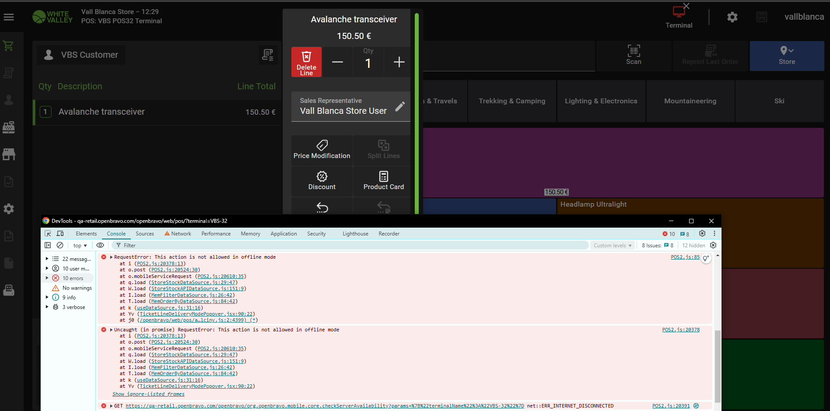Edit the Sales Representative with pencil icon
Image resolution: width=830 pixels, height=411 pixels.
400,106
